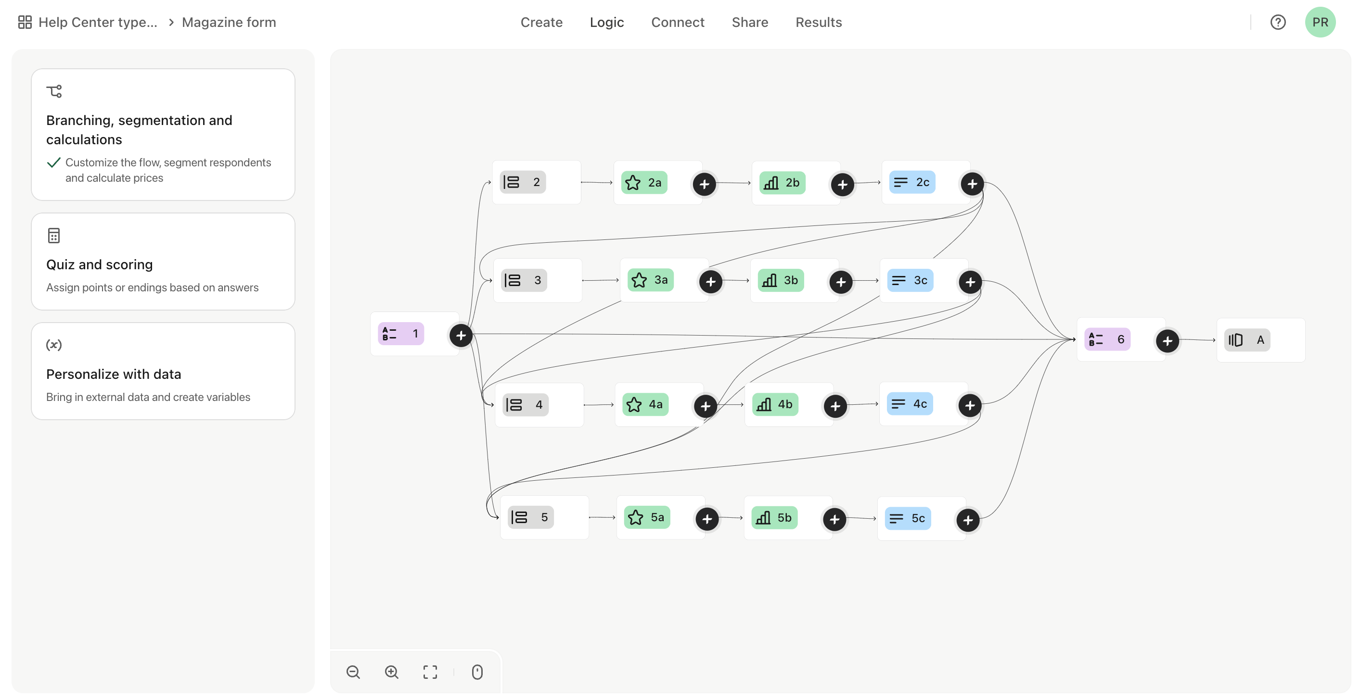Switch to the Share tab
Viewport: 1361px width, 700px height.
click(750, 22)
